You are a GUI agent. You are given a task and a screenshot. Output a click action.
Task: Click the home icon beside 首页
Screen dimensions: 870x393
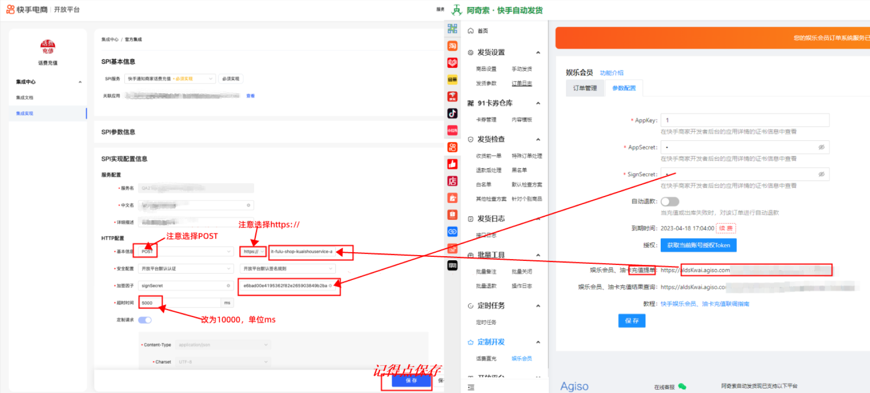pyautogui.click(x=471, y=31)
